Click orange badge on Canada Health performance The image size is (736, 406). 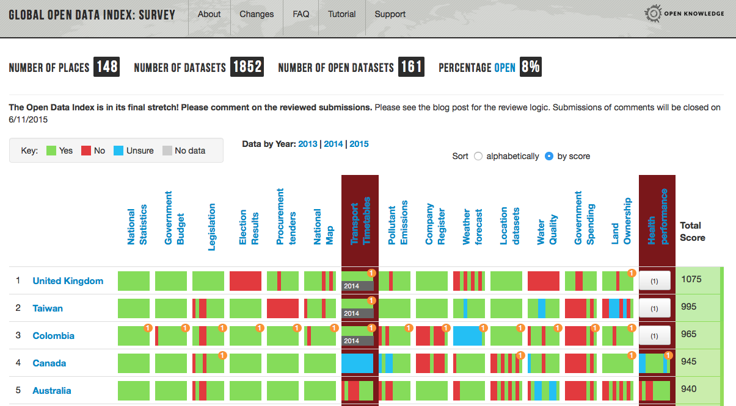coord(669,355)
